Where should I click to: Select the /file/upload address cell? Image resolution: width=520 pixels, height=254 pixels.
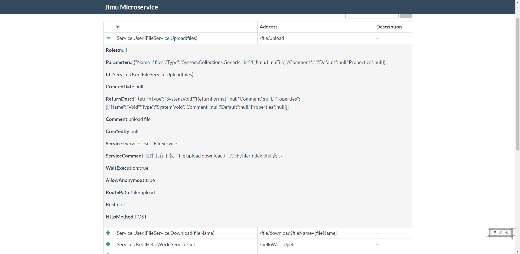[272, 38]
